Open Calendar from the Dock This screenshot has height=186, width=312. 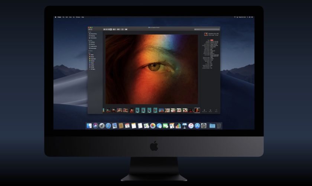click(127, 126)
